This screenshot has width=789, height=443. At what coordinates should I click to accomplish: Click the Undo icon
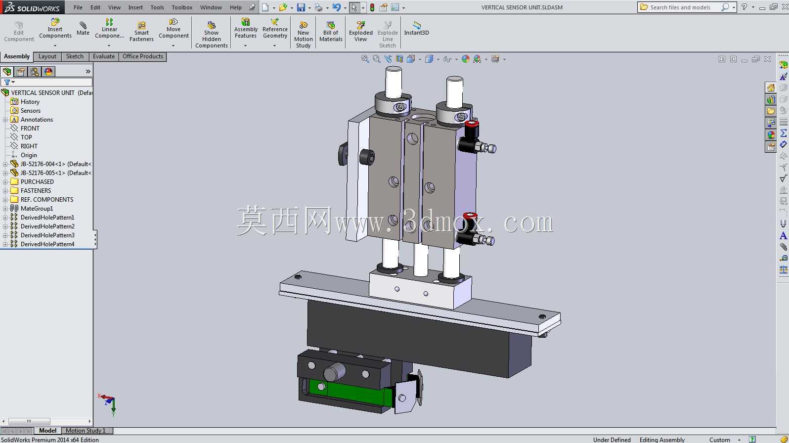click(x=336, y=7)
